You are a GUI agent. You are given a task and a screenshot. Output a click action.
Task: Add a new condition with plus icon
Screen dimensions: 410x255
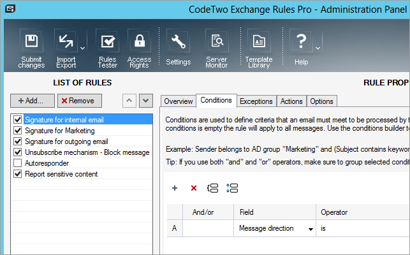(x=175, y=188)
